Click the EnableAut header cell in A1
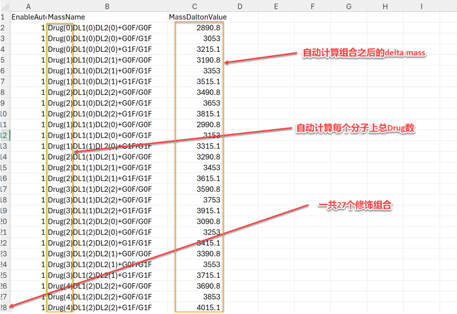The height and width of the screenshot is (314, 457). tap(28, 17)
